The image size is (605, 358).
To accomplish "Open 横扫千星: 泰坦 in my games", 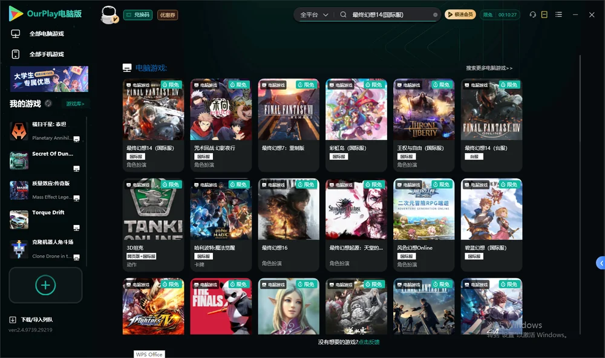I will pyautogui.click(x=45, y=131).
